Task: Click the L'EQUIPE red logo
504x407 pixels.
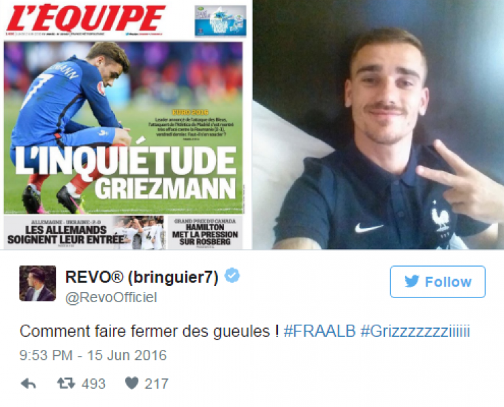Action: [86, 18]
